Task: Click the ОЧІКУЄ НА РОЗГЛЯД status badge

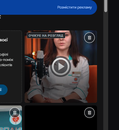Action: click(x=46, y=36)
